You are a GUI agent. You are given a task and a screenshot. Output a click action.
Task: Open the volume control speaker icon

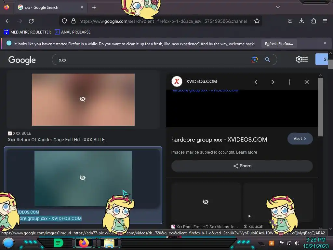(297, 243)
